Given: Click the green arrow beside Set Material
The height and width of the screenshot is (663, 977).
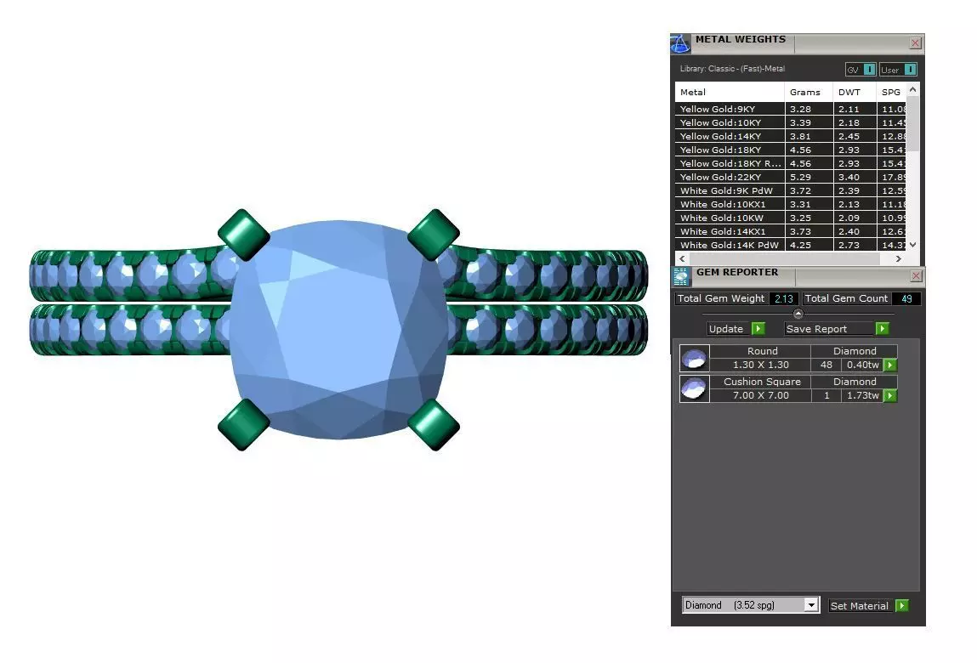Looking at the screenshot, I should click(901, 606).
